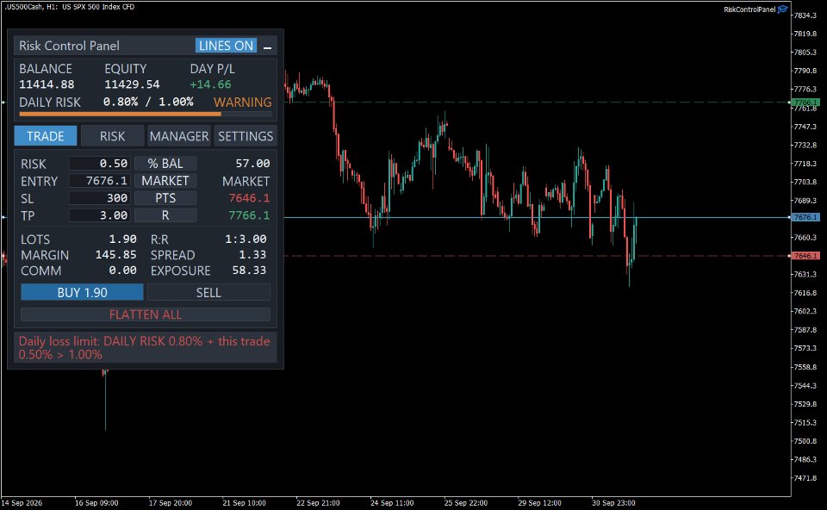Click the green 7766.1 take-profit price tag
Image resolution: width=827 pixels, height=510 pixels.
click(x=805, y=103)
